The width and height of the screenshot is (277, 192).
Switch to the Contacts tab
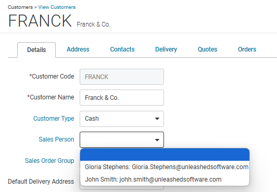[x=122, y=49]
